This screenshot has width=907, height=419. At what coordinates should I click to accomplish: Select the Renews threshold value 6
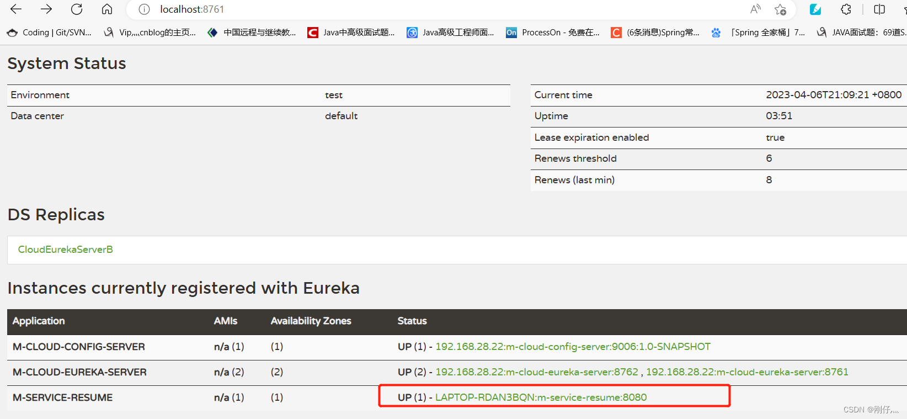[769, 158]
